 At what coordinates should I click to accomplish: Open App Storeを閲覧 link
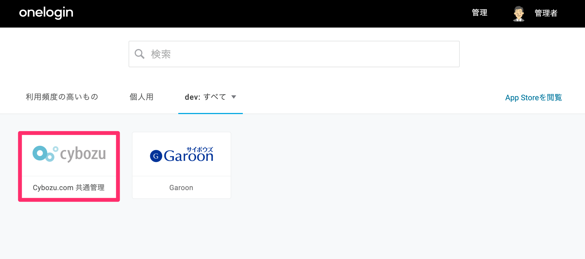pyautogui.click(x=533, y=98)
